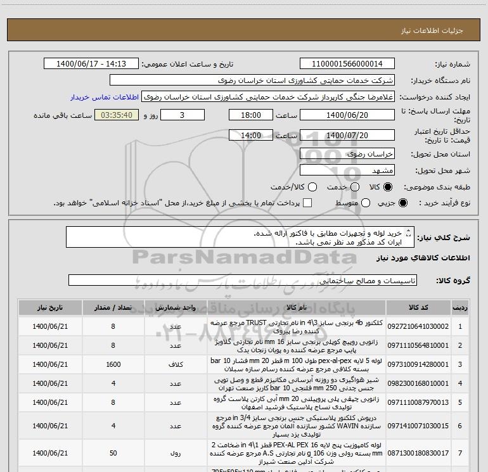The height and width of the screenshot is (472, 488).
Task: Click the validity time 14:00 field
Action: pos(251,135)
